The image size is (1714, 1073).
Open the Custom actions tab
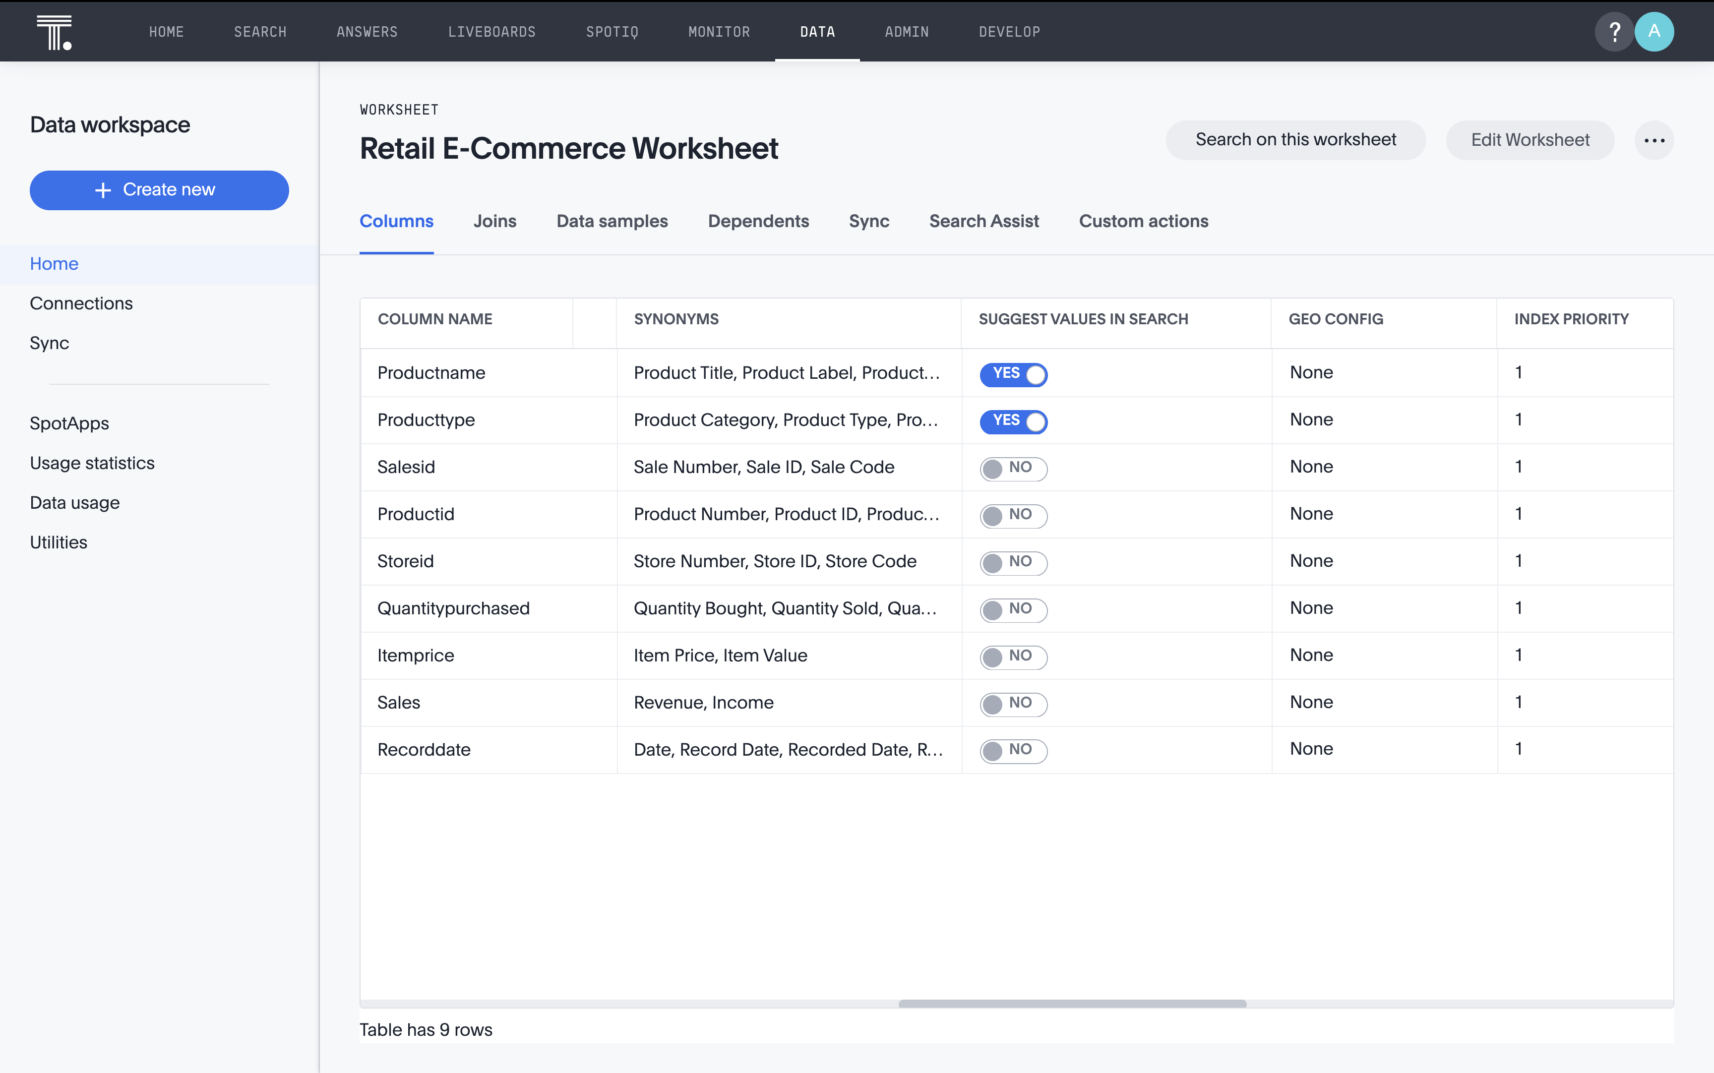pyautogui.click(x=1143, y=221)
